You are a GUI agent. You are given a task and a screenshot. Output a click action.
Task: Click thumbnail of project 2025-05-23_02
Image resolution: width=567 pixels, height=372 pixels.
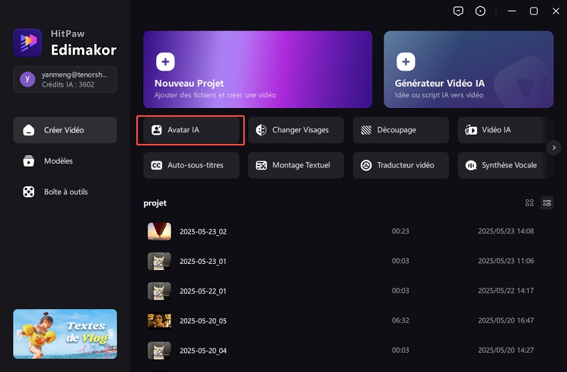pos(159,231)
